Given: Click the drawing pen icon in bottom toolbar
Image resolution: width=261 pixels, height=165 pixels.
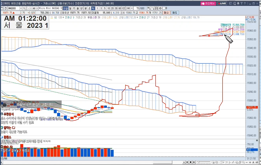Looking at the screenshot, I should tap(233, 162).
